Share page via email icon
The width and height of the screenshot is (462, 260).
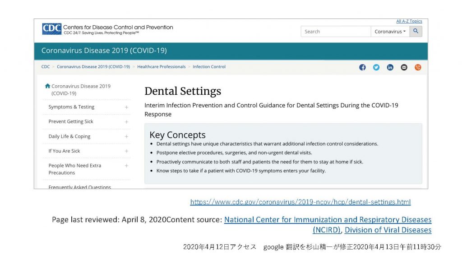point(404,67)
